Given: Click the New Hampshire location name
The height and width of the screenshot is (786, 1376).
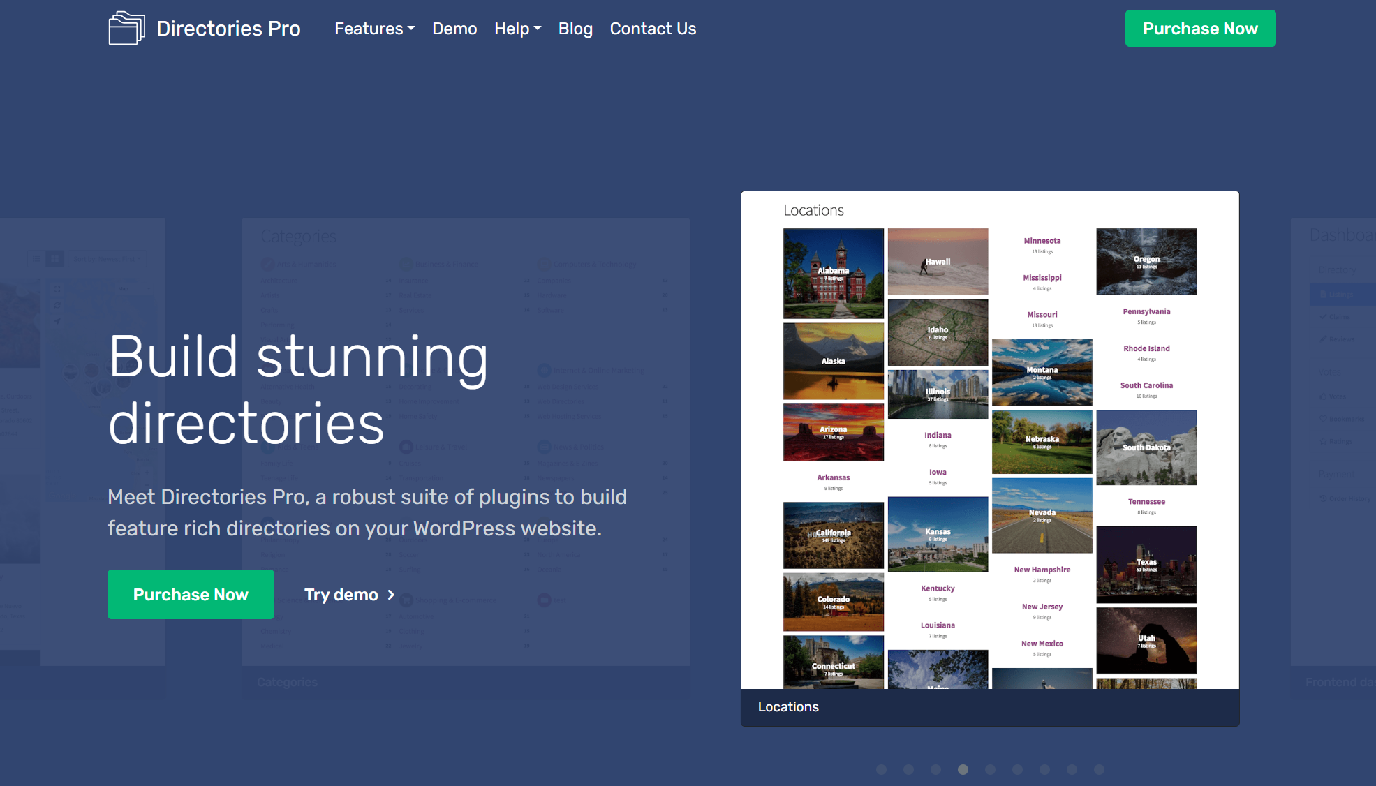Looking at the screenshot, I should (1042, 570).
